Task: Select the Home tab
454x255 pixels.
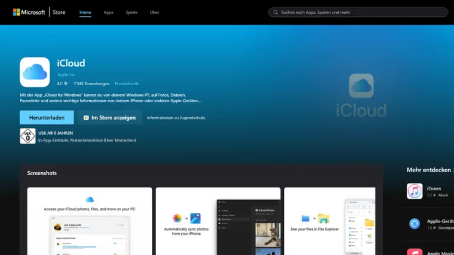Action: [x=85, y=12]
